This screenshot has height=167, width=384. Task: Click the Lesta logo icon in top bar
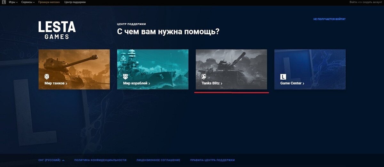tap(4, 2)
